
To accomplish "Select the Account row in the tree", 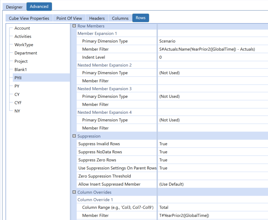I will pyautogui.click(x=22, y=28).
